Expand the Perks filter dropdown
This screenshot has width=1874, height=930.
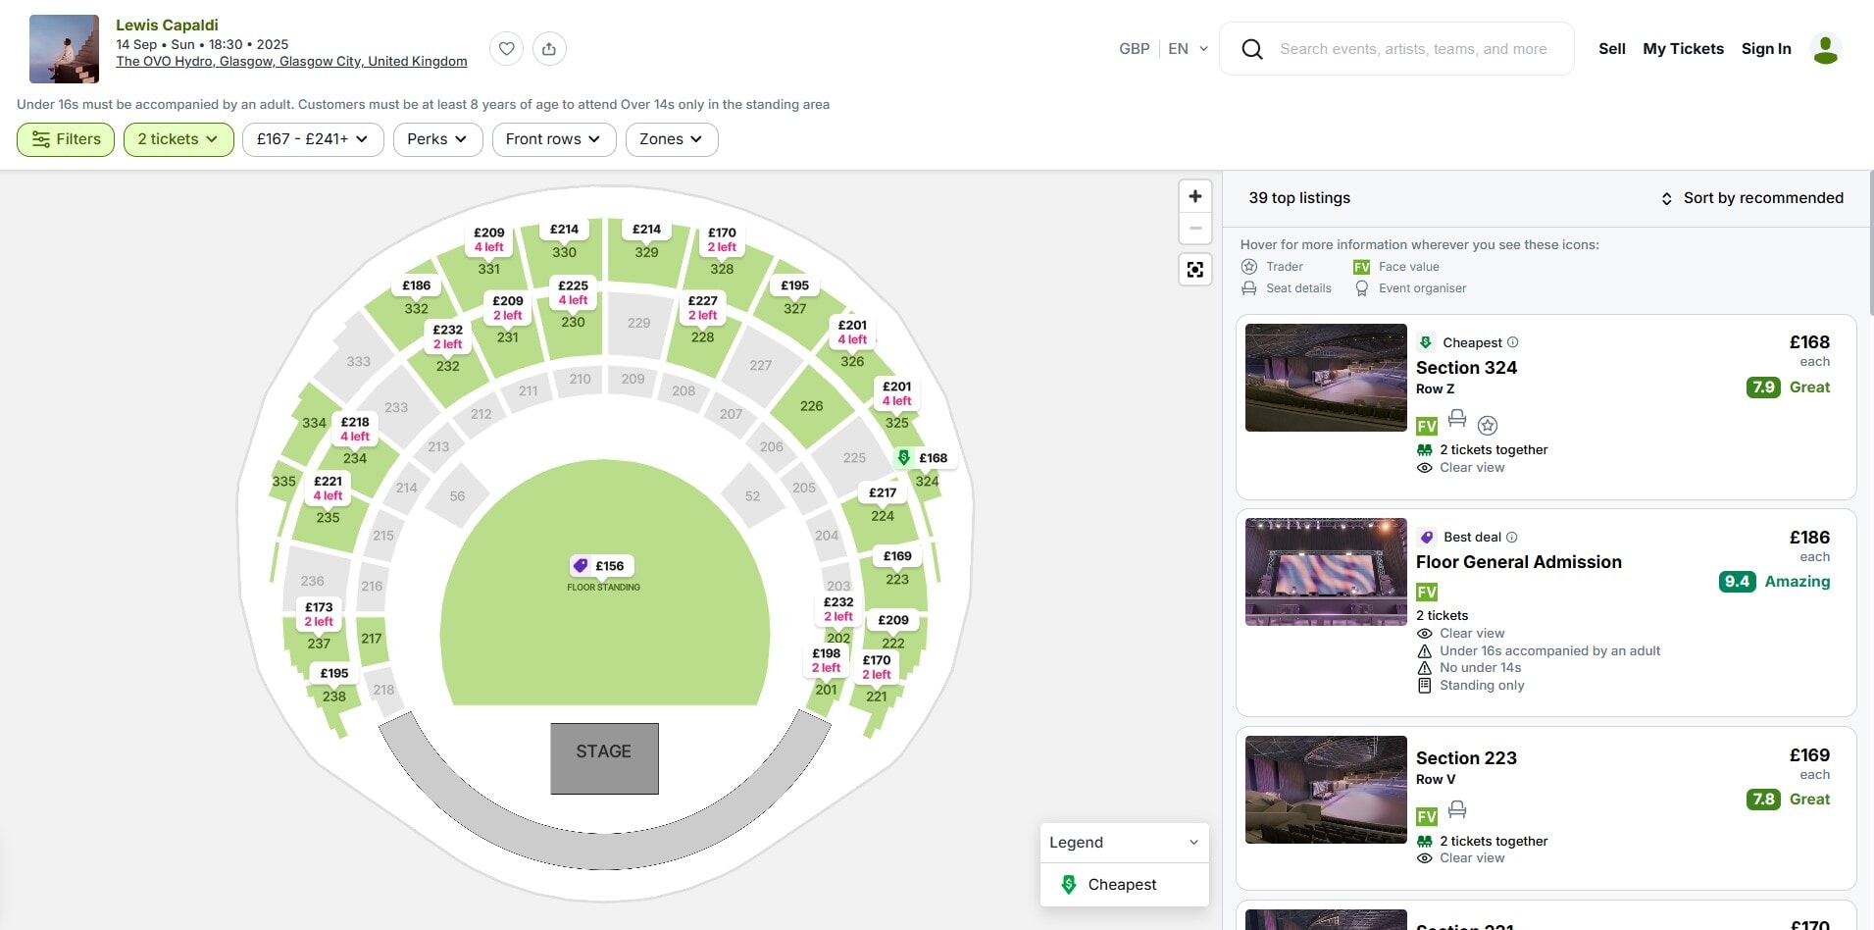pyautogui.click(x=437, y=139)
